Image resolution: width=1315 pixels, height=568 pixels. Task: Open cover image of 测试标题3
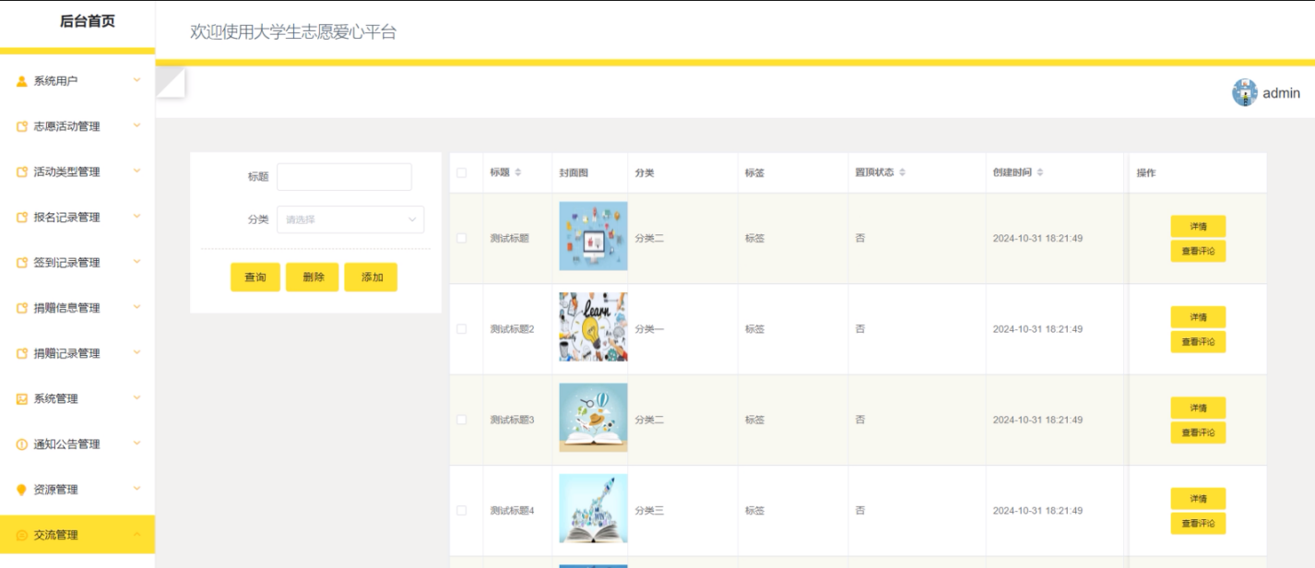coord(593,418)
